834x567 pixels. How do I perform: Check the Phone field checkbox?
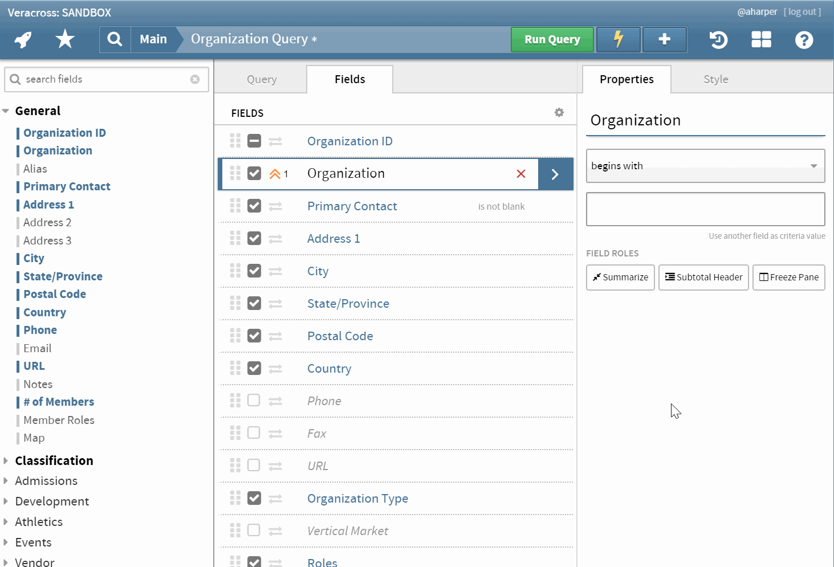click(254, 401)
